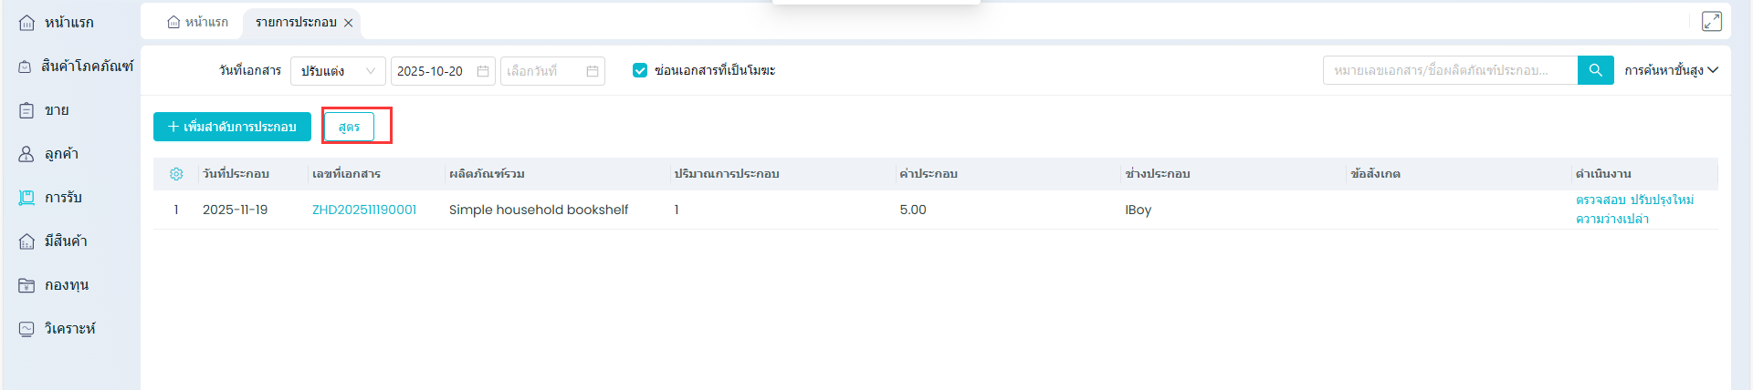This screenshot has width=1753, height=390.
Task: Expand การค้นหาขั้นสูง advanced search
Action: (x=1671, y=70)
